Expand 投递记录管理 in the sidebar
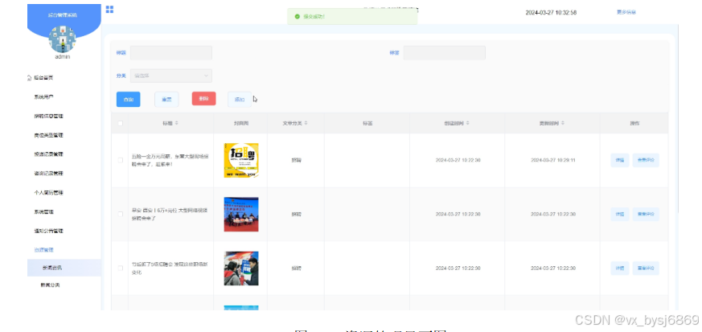This screenshot has height=332, width=702. click(49, 154)
